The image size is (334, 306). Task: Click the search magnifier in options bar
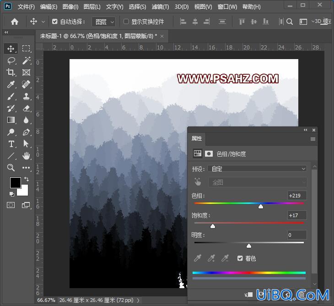290,22
